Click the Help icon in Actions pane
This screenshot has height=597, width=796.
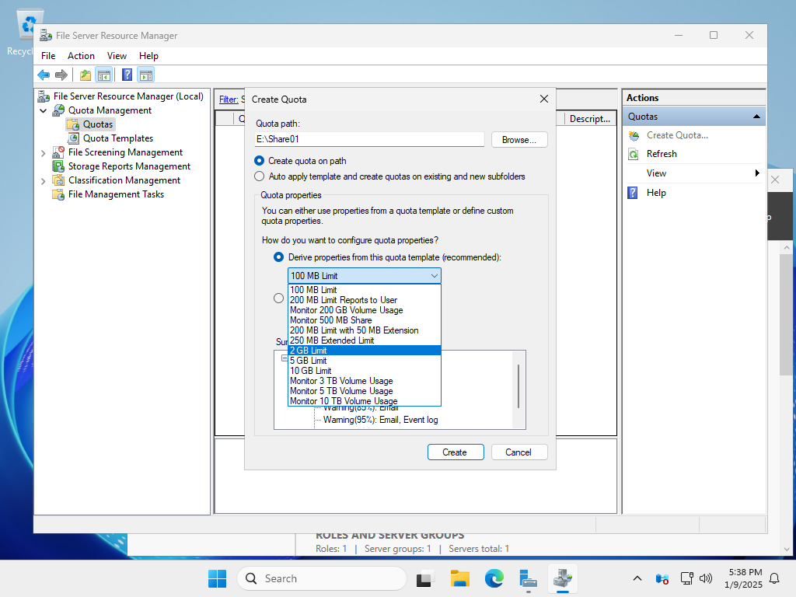633,193
